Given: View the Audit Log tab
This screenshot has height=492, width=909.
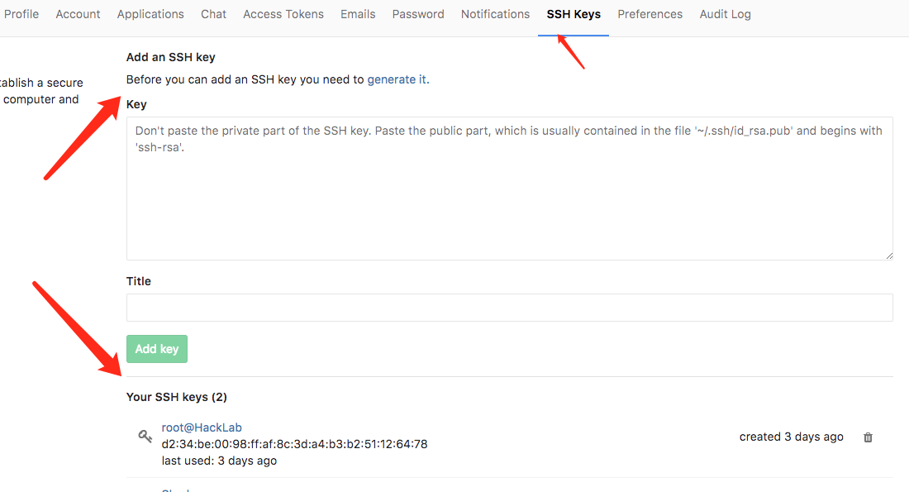Looking at the screenshot, I should click(726, 14).
